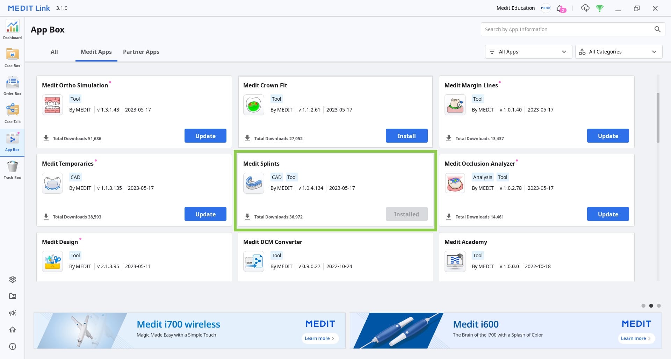Screen dimensions: 671x359
Task: Select App Box sidebar icon
Action: pyautogui.click(x=12, y=142)
